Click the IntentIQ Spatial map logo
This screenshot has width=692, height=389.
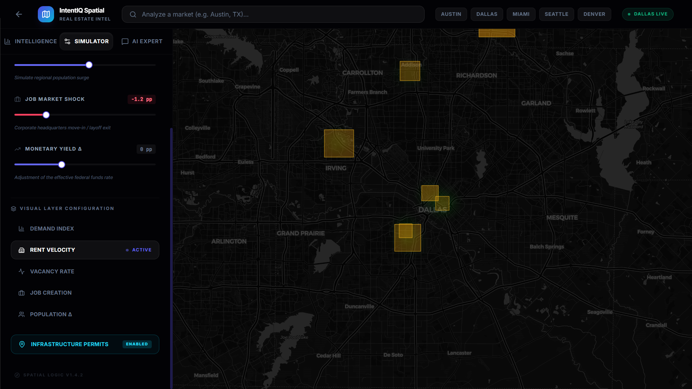click(46, 14)
